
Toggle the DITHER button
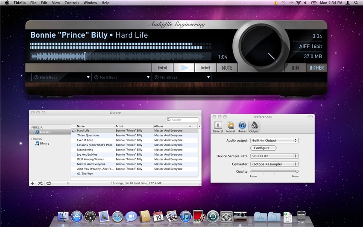coord(316,68)
